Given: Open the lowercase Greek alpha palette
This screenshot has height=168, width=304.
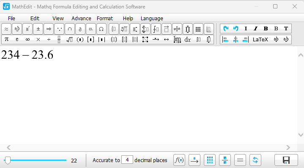Looking at the screenshot, I should tap(91, 29).
